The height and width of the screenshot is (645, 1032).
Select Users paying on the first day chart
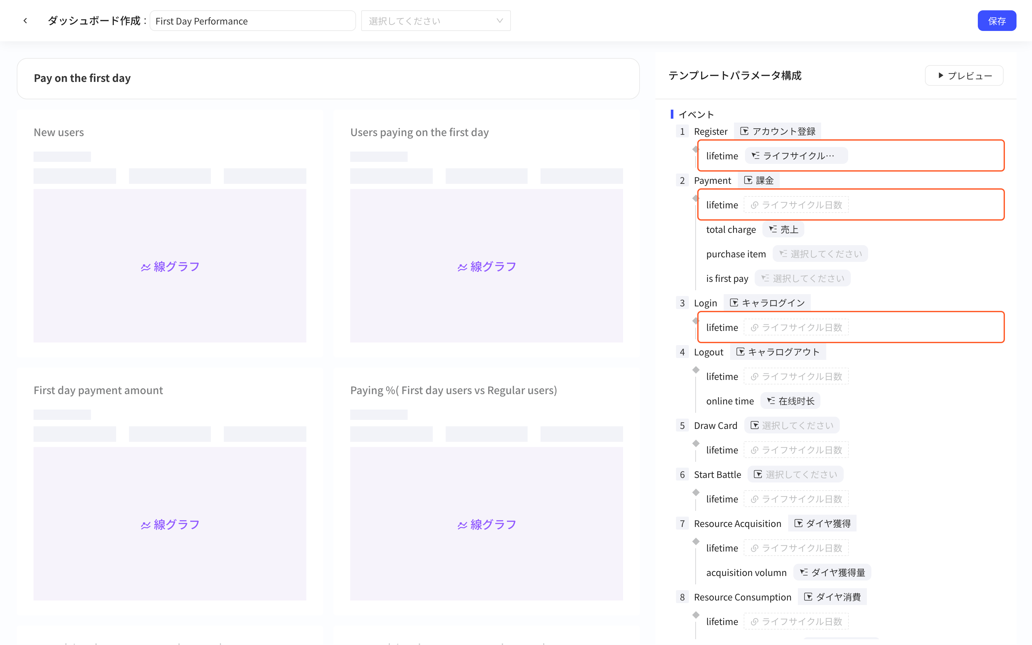tap(486, 233)
